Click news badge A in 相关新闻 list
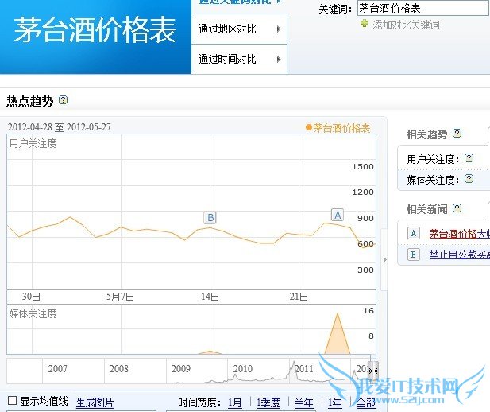 (414, 233)
